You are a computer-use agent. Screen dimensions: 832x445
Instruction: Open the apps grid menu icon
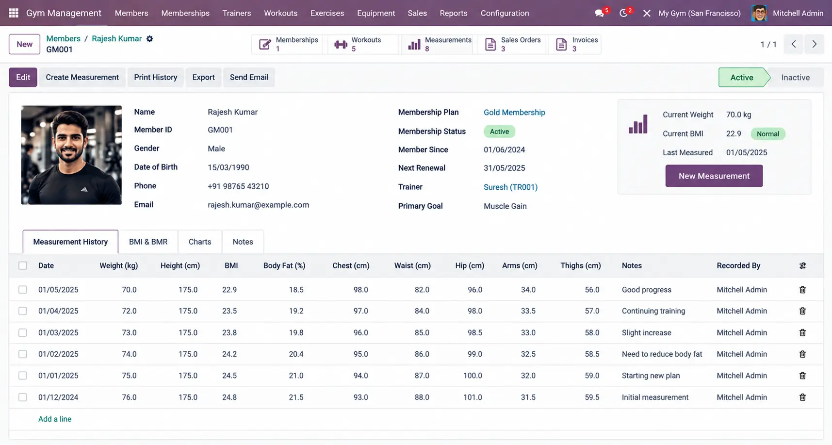click(14, 13)
